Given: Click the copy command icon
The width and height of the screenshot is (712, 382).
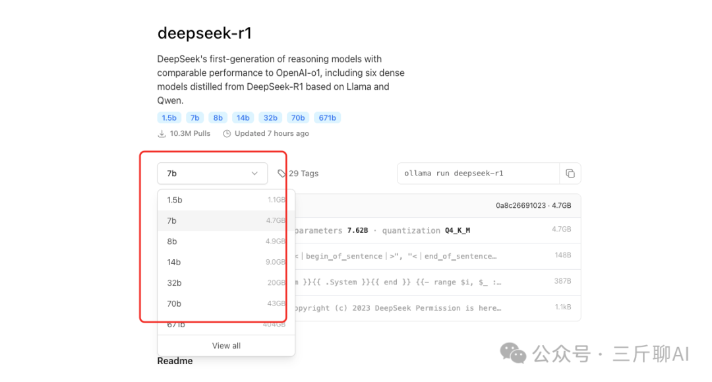Looking at the screenshot, I should [x=570, y=174].
